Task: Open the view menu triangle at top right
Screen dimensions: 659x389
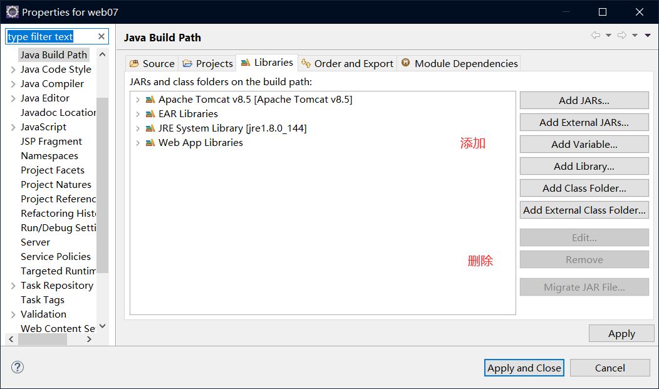Action: point(648,36)
